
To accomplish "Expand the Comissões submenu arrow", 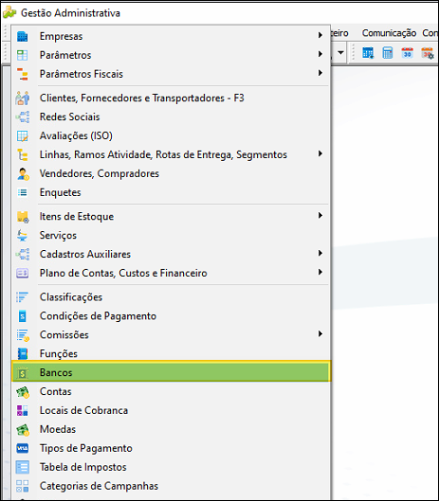I will [x=320, y=334].
